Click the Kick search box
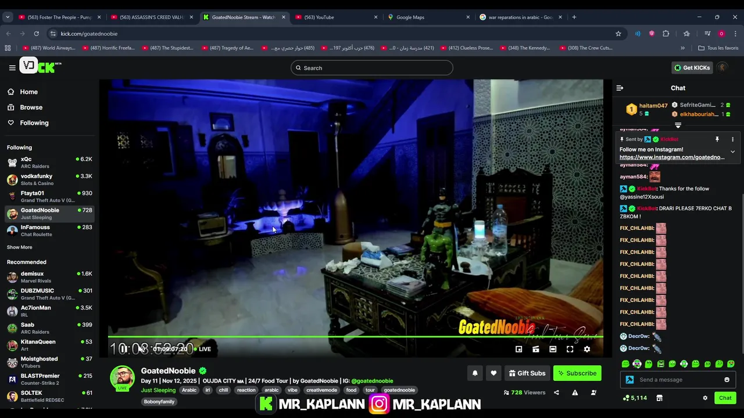744x418 pixels. coord(372,68)
